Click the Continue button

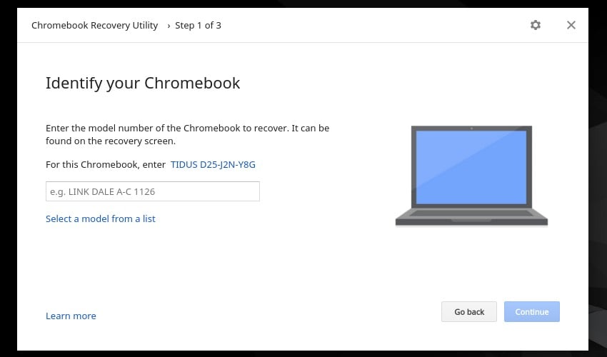click(x=531, y=312)
